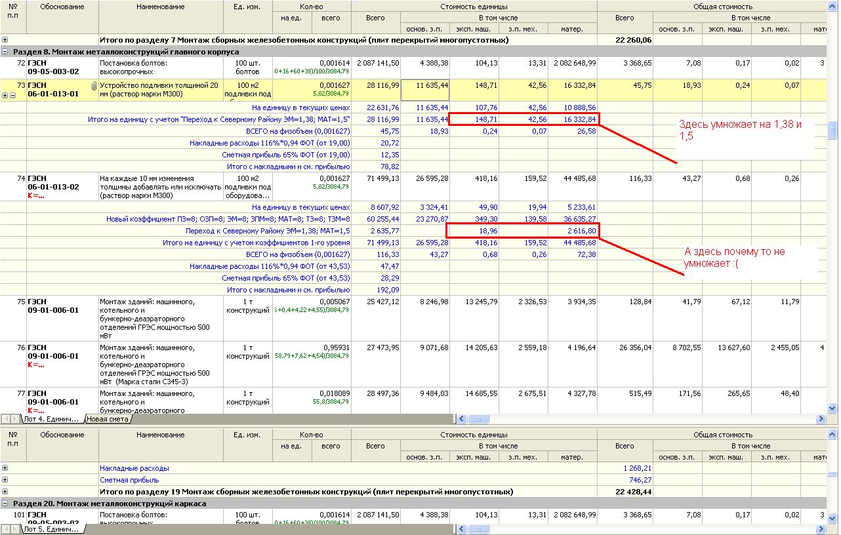Screen dimensions: 841x535
Task: Open the 'Новая смета' tab
Action: (108, 419)
